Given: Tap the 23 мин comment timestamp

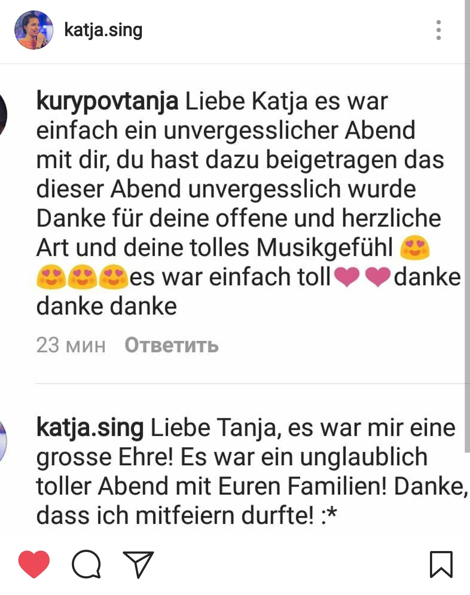Looking at the screenshot, I should 71,345.
